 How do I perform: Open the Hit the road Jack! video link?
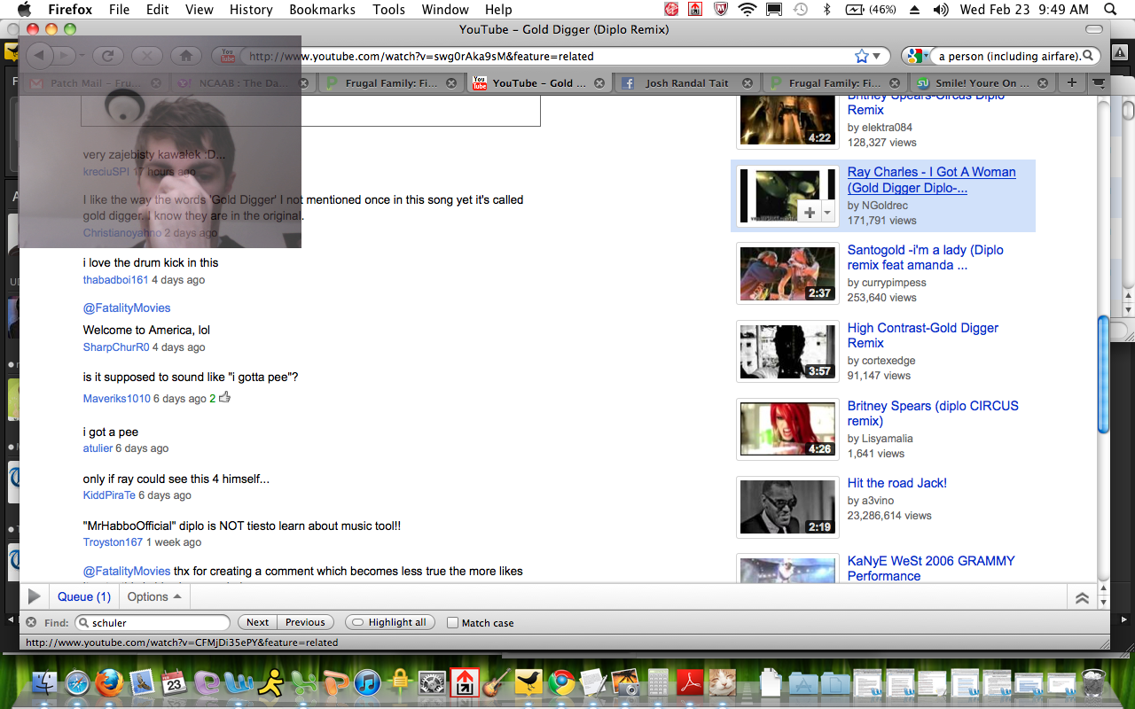(x=896, y=483)
